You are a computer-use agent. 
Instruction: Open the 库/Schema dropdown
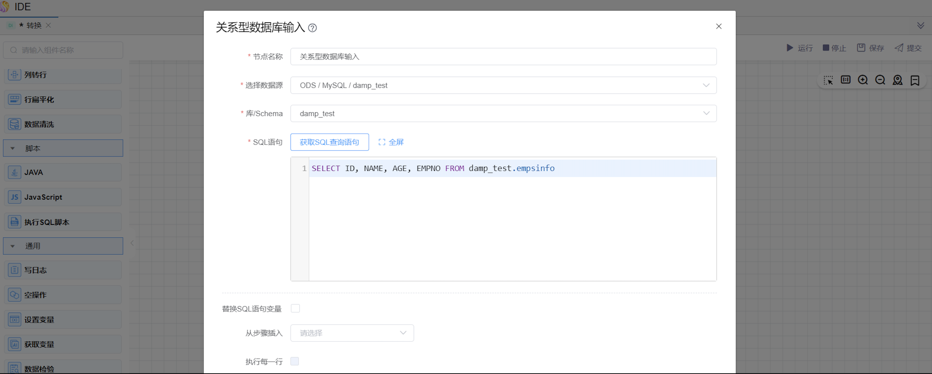503,114
